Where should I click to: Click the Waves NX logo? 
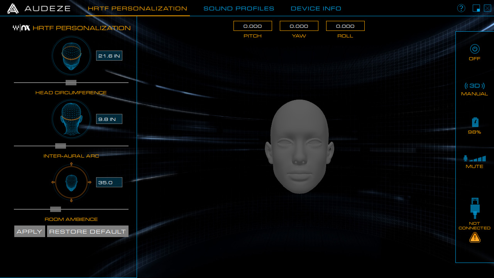pos(21,28)
